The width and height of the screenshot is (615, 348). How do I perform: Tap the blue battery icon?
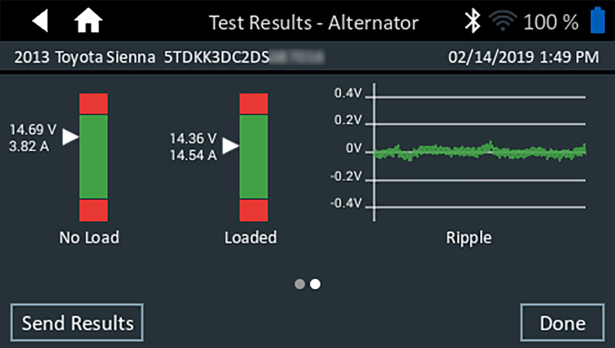[598, 21]
